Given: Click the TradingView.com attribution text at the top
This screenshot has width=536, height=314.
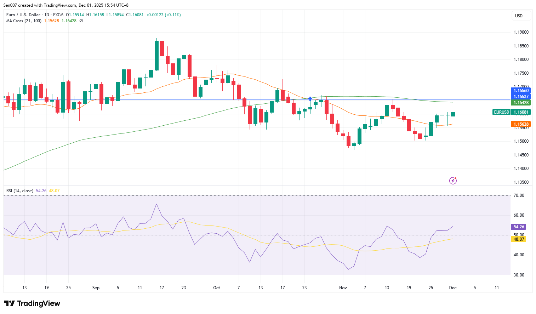Looking at the screenshot, I should click(59, 5).
